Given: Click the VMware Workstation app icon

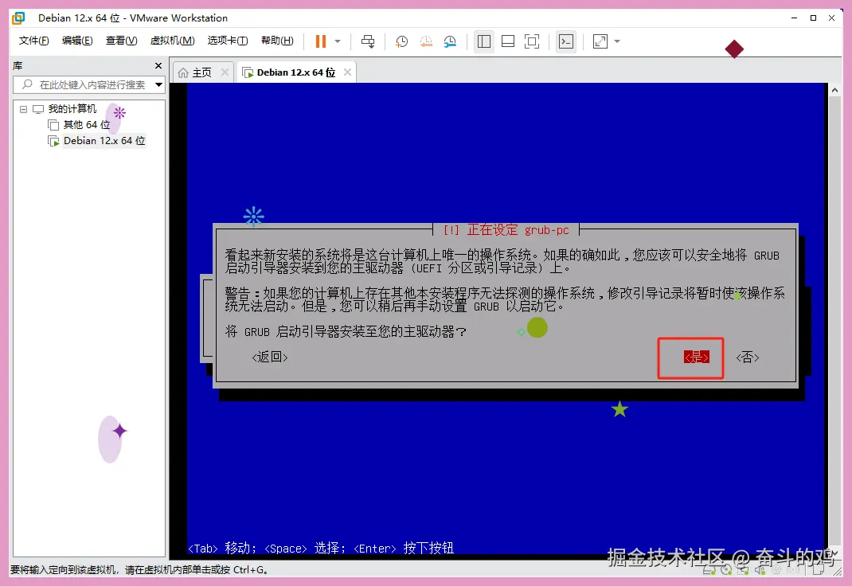Looking at the screenshot, I should 18,18.
